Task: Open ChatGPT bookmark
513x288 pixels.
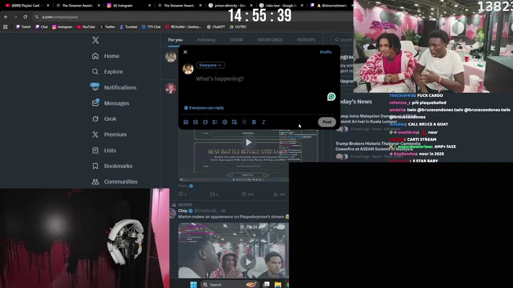Action: click(216, 27)
